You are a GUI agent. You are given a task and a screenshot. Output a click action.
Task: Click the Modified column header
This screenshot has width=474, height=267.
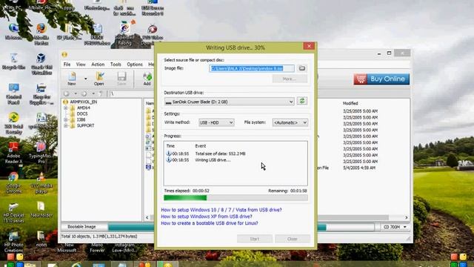pyautogui.click(x=350, y=103)
